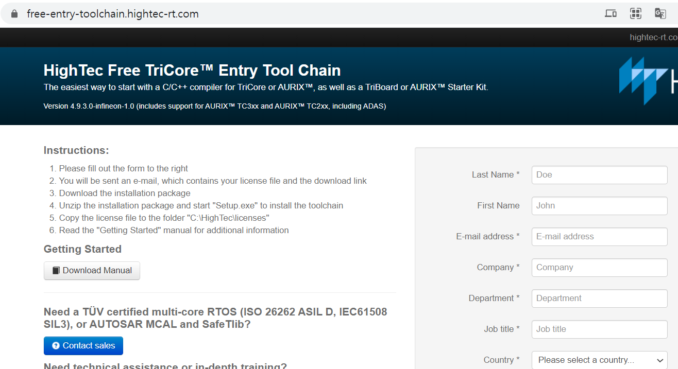Click the 'Last Name *' label

pyautogui.click(x=496, y=175)
